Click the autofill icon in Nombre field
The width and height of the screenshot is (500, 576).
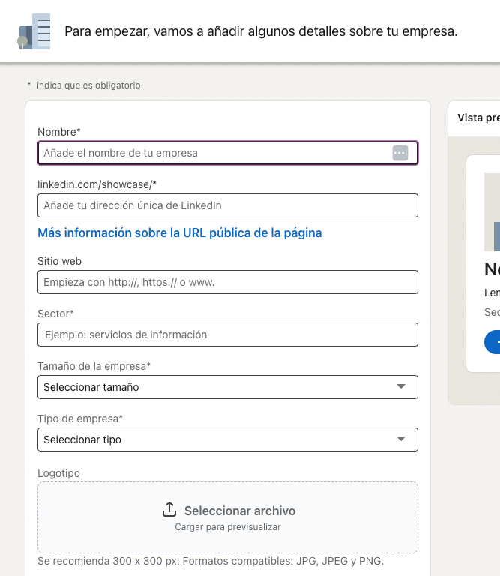pos(400,153)
